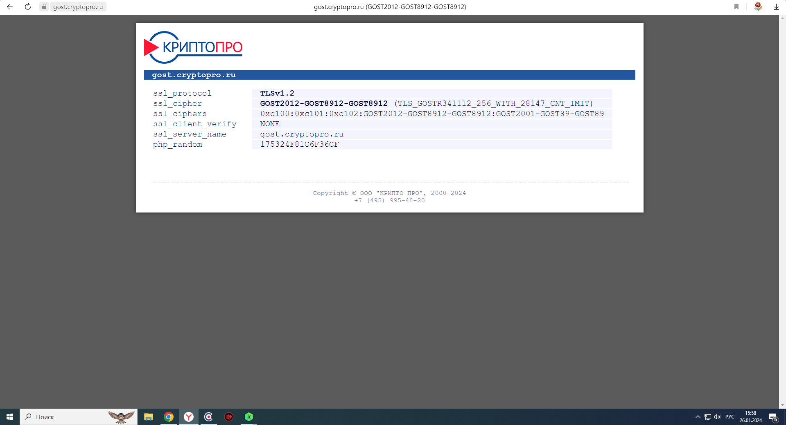Select the GOST2012-GOST8912-GOST8912 cipher value
Viewport: 786px width, 425px height.
324,103
